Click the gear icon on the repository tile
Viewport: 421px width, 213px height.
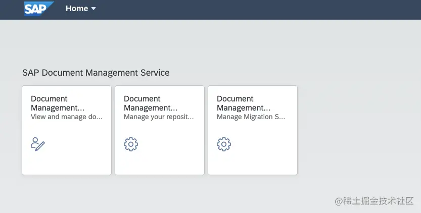click(131, 144)
